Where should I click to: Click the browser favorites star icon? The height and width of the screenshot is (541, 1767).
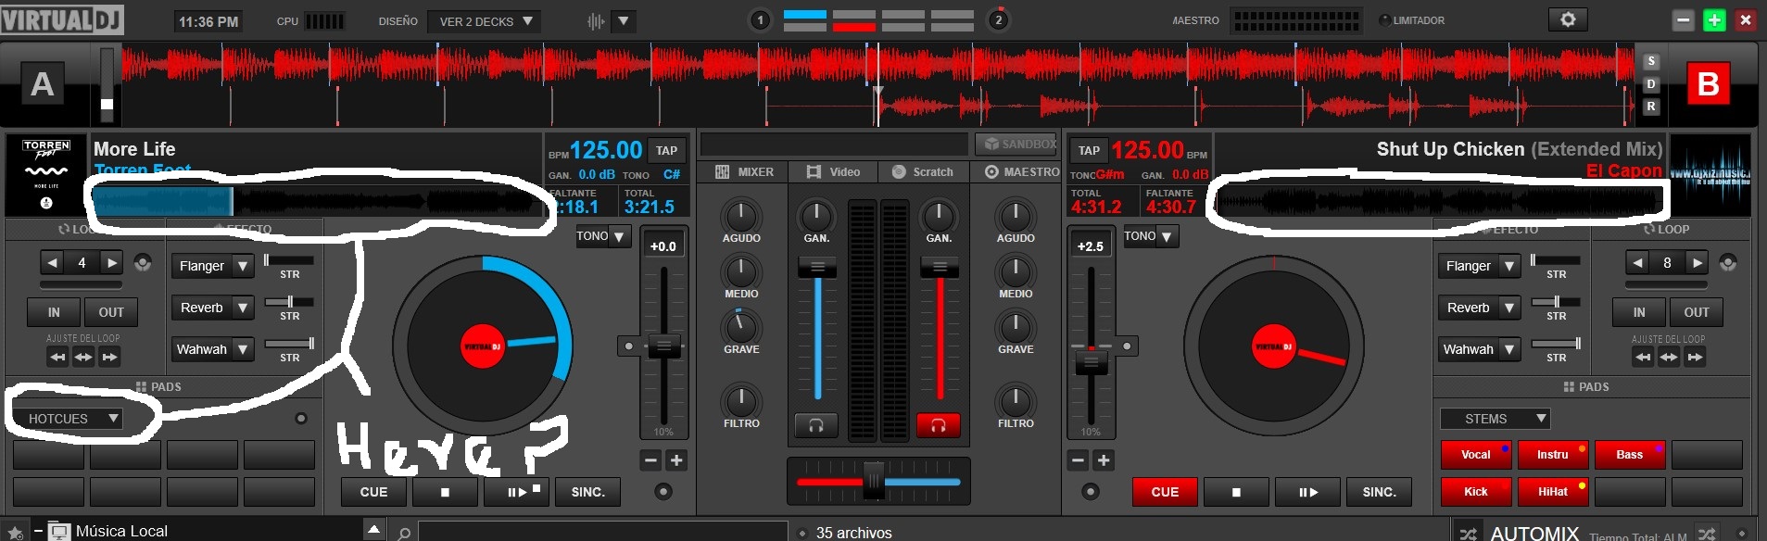[x=15, y=533]
